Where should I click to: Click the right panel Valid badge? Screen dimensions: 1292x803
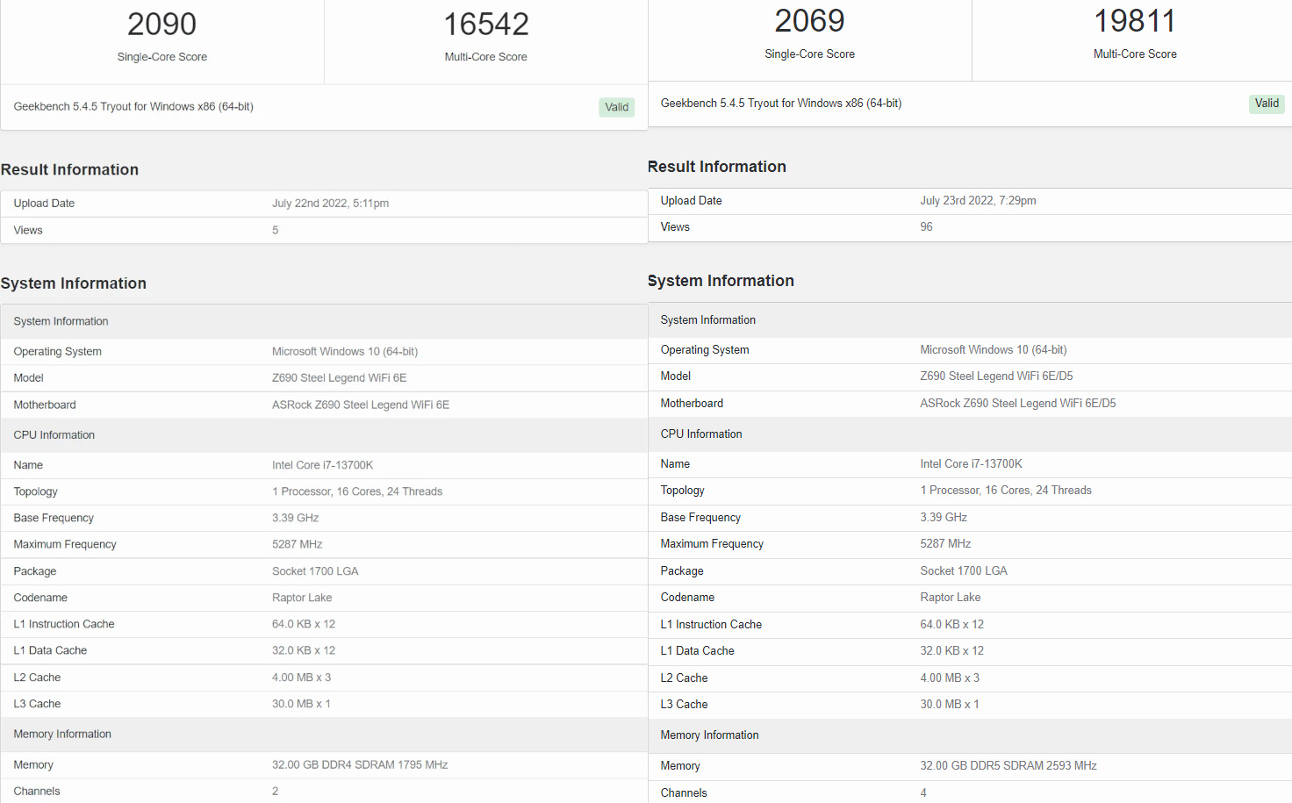click(1267, 104)
